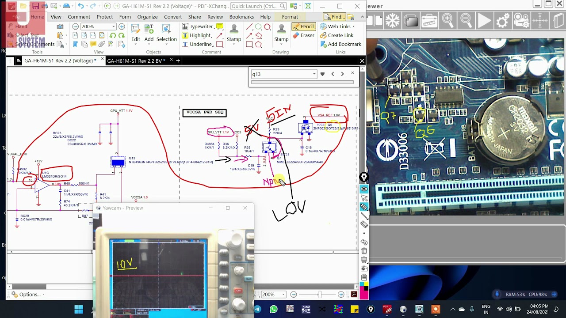Click the trash icon in annotation sidebar
The image size is (566, 318).
[x=364, y=251]
